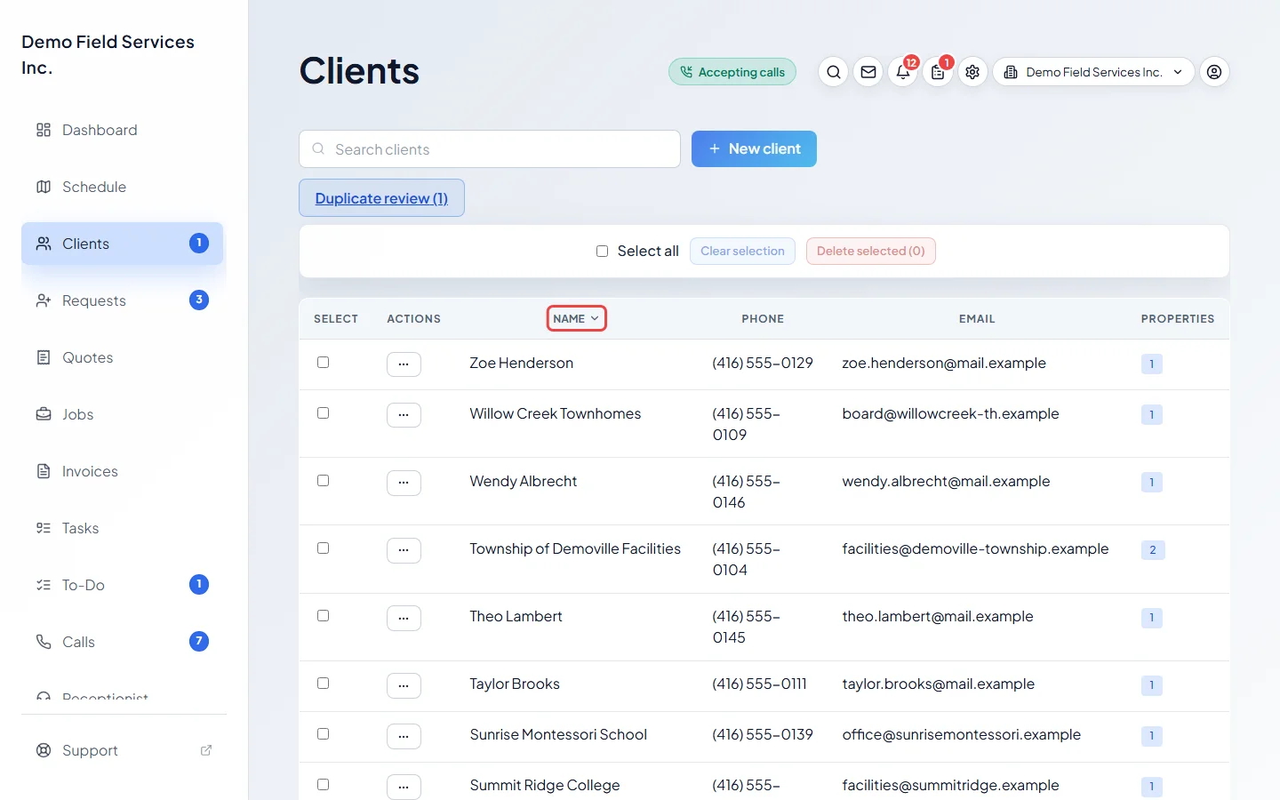
Task: Open Invoices from the sidebar
Action: [123, 471]
